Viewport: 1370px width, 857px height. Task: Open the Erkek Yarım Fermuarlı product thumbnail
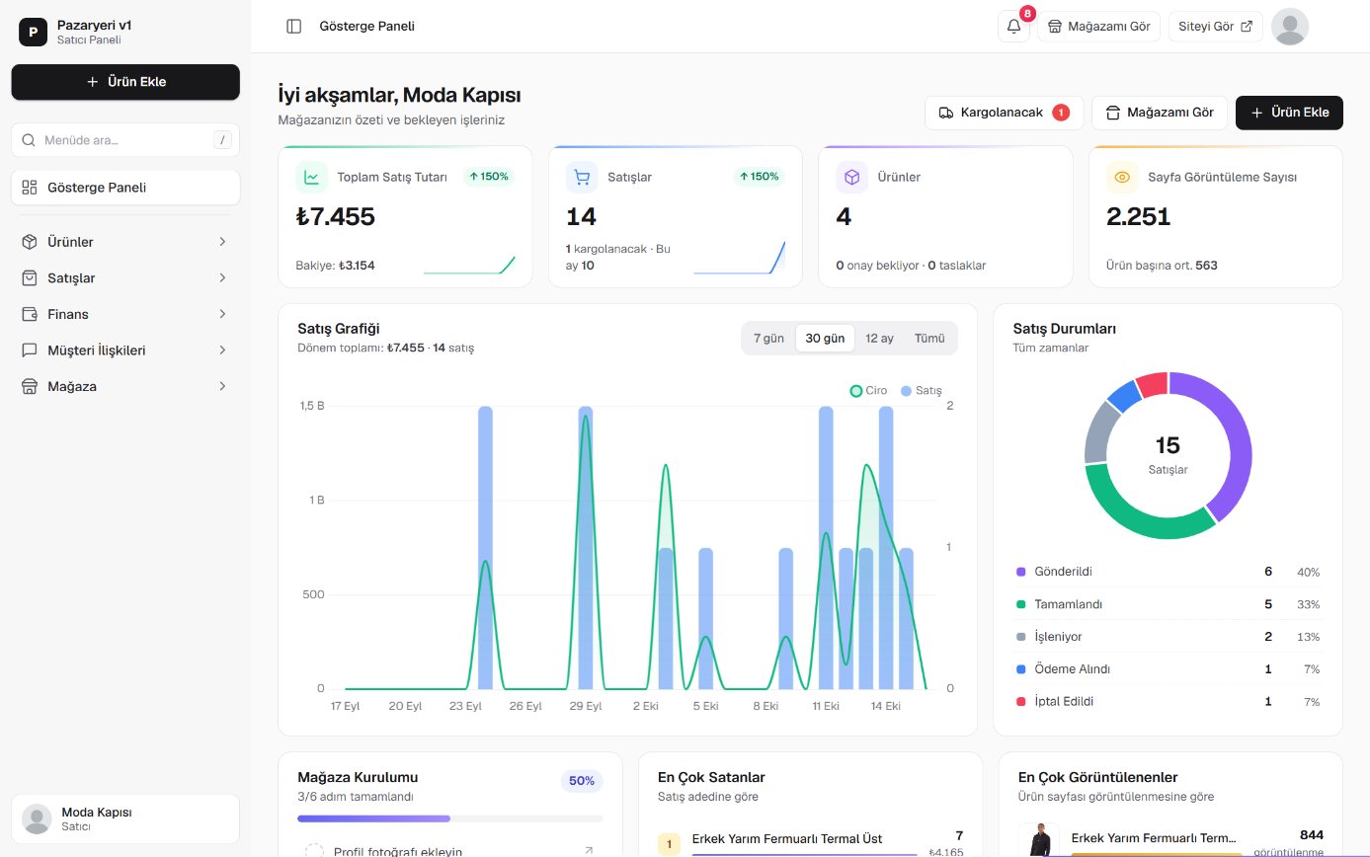pos(1038,839)
